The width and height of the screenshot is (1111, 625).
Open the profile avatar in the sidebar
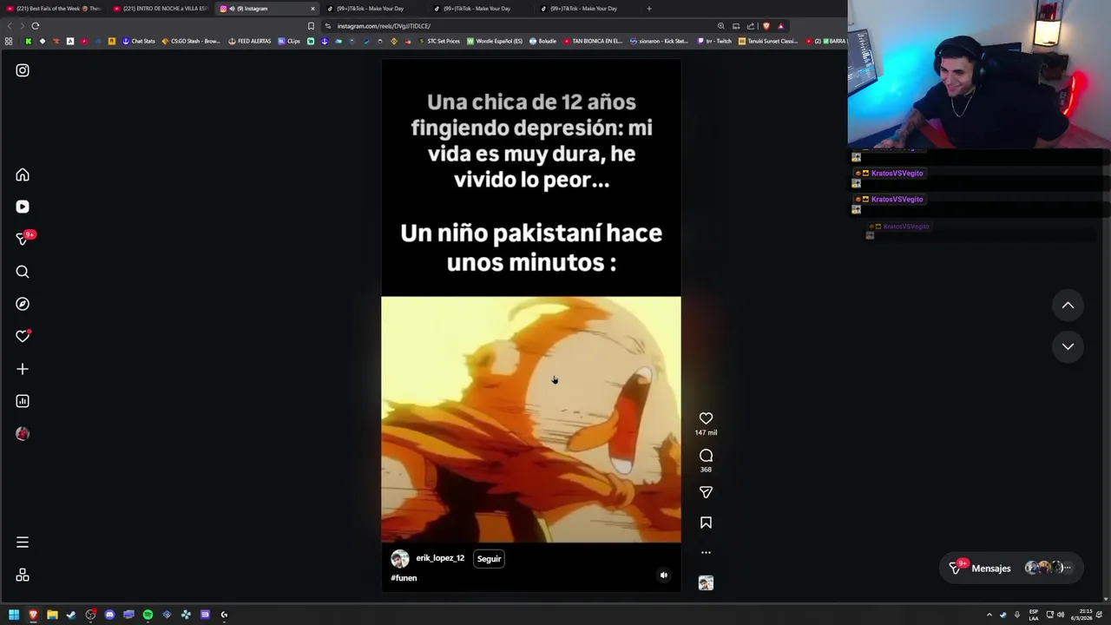point(23,433)
